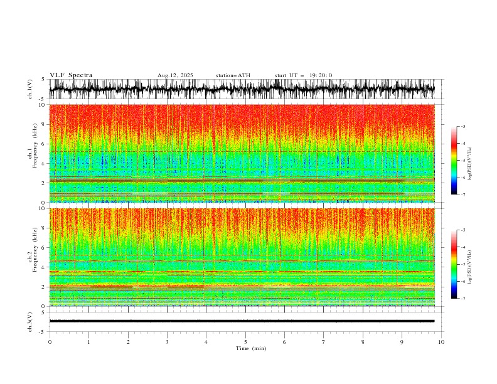Click ch.1 frequency tick "6" kHz

(x=45, y=144)
